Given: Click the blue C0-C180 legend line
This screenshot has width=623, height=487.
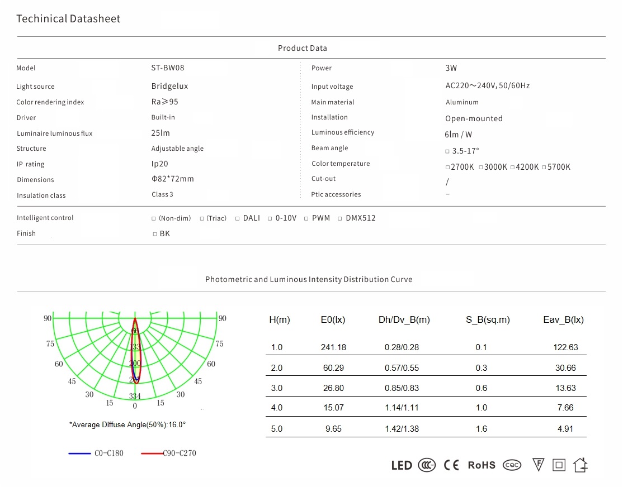Looking at the screenshot, I should tap(79, 453).
